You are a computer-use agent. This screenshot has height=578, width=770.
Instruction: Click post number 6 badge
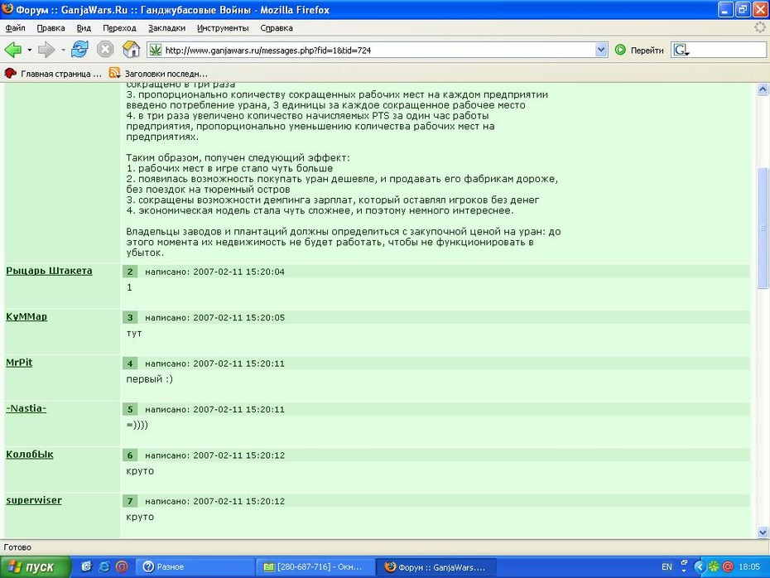(x=130, y=455)
